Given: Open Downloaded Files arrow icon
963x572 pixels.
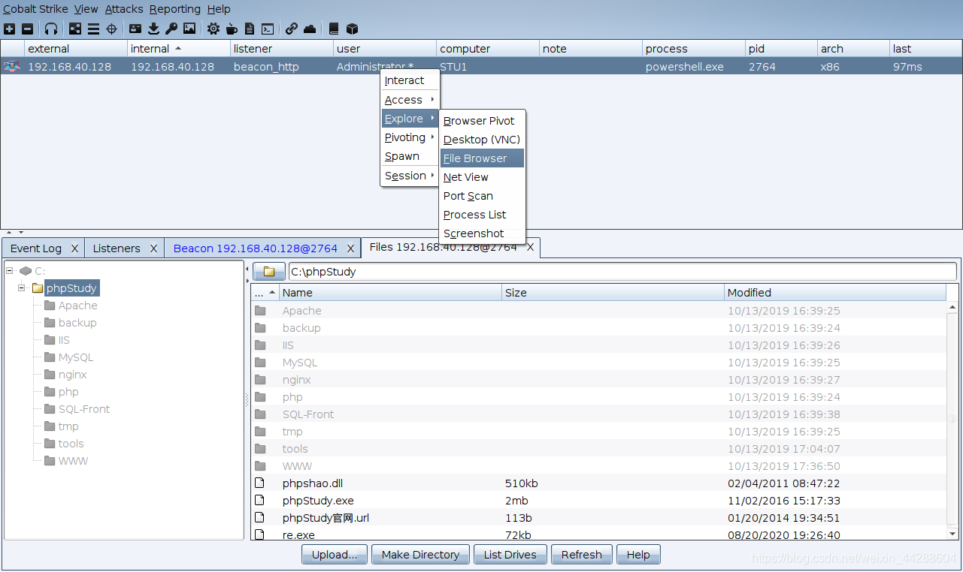Looking at the screenshot, I should [153, 29].
